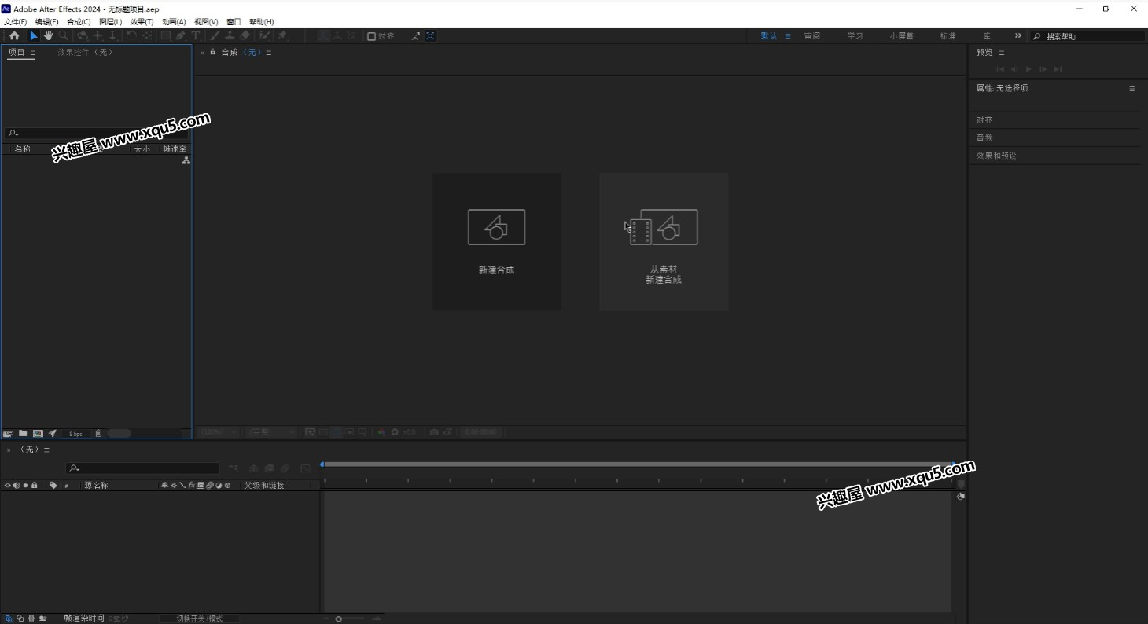Click the audio speaker column in timeline header
The image size is (1148, 624).
17,485
